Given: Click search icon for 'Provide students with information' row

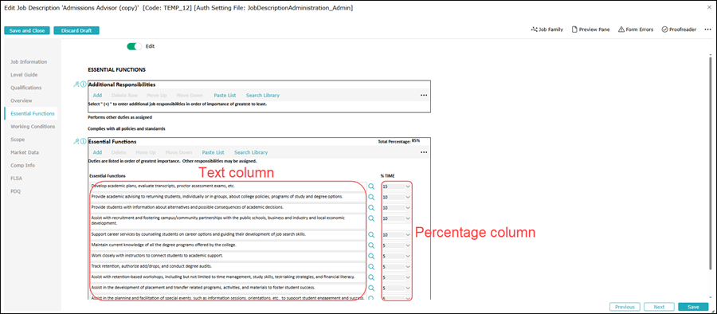Looking at the screenshot, I should point(371,208).
